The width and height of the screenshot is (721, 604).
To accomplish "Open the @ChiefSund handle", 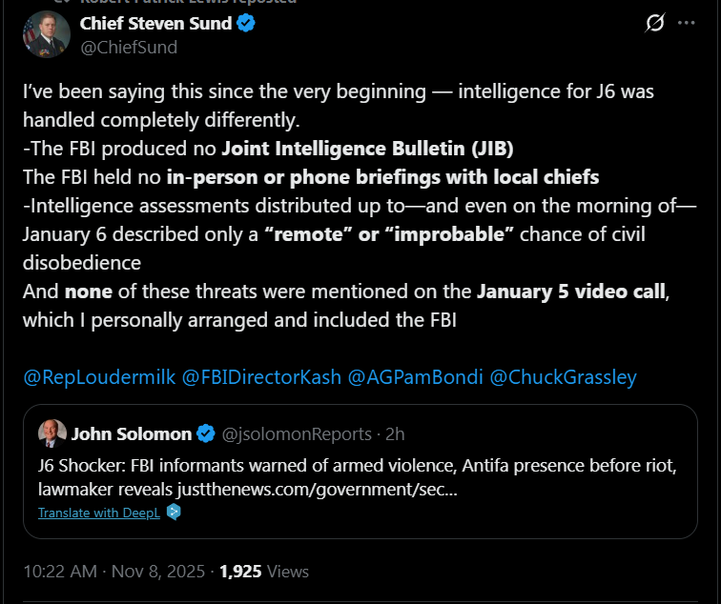I will [x=129, y=47].
